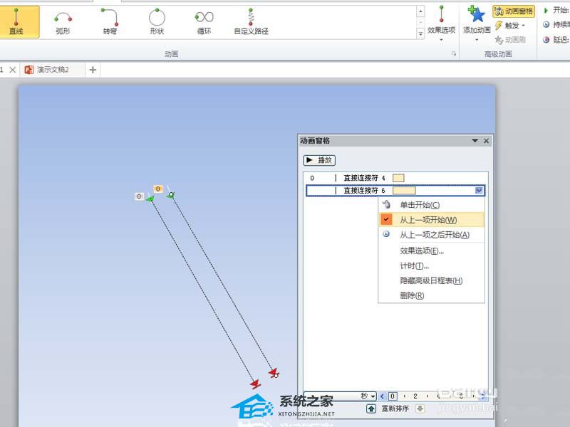Pick the 转弯 (Turn) motion path
The width and height of the screenshot is (570, 427).
click(x=109, y=21)
